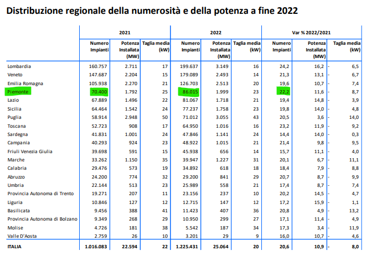The height and width of the screenshot is (256, 366).
Task: Click the Campania row label
Action: point(18,143)
